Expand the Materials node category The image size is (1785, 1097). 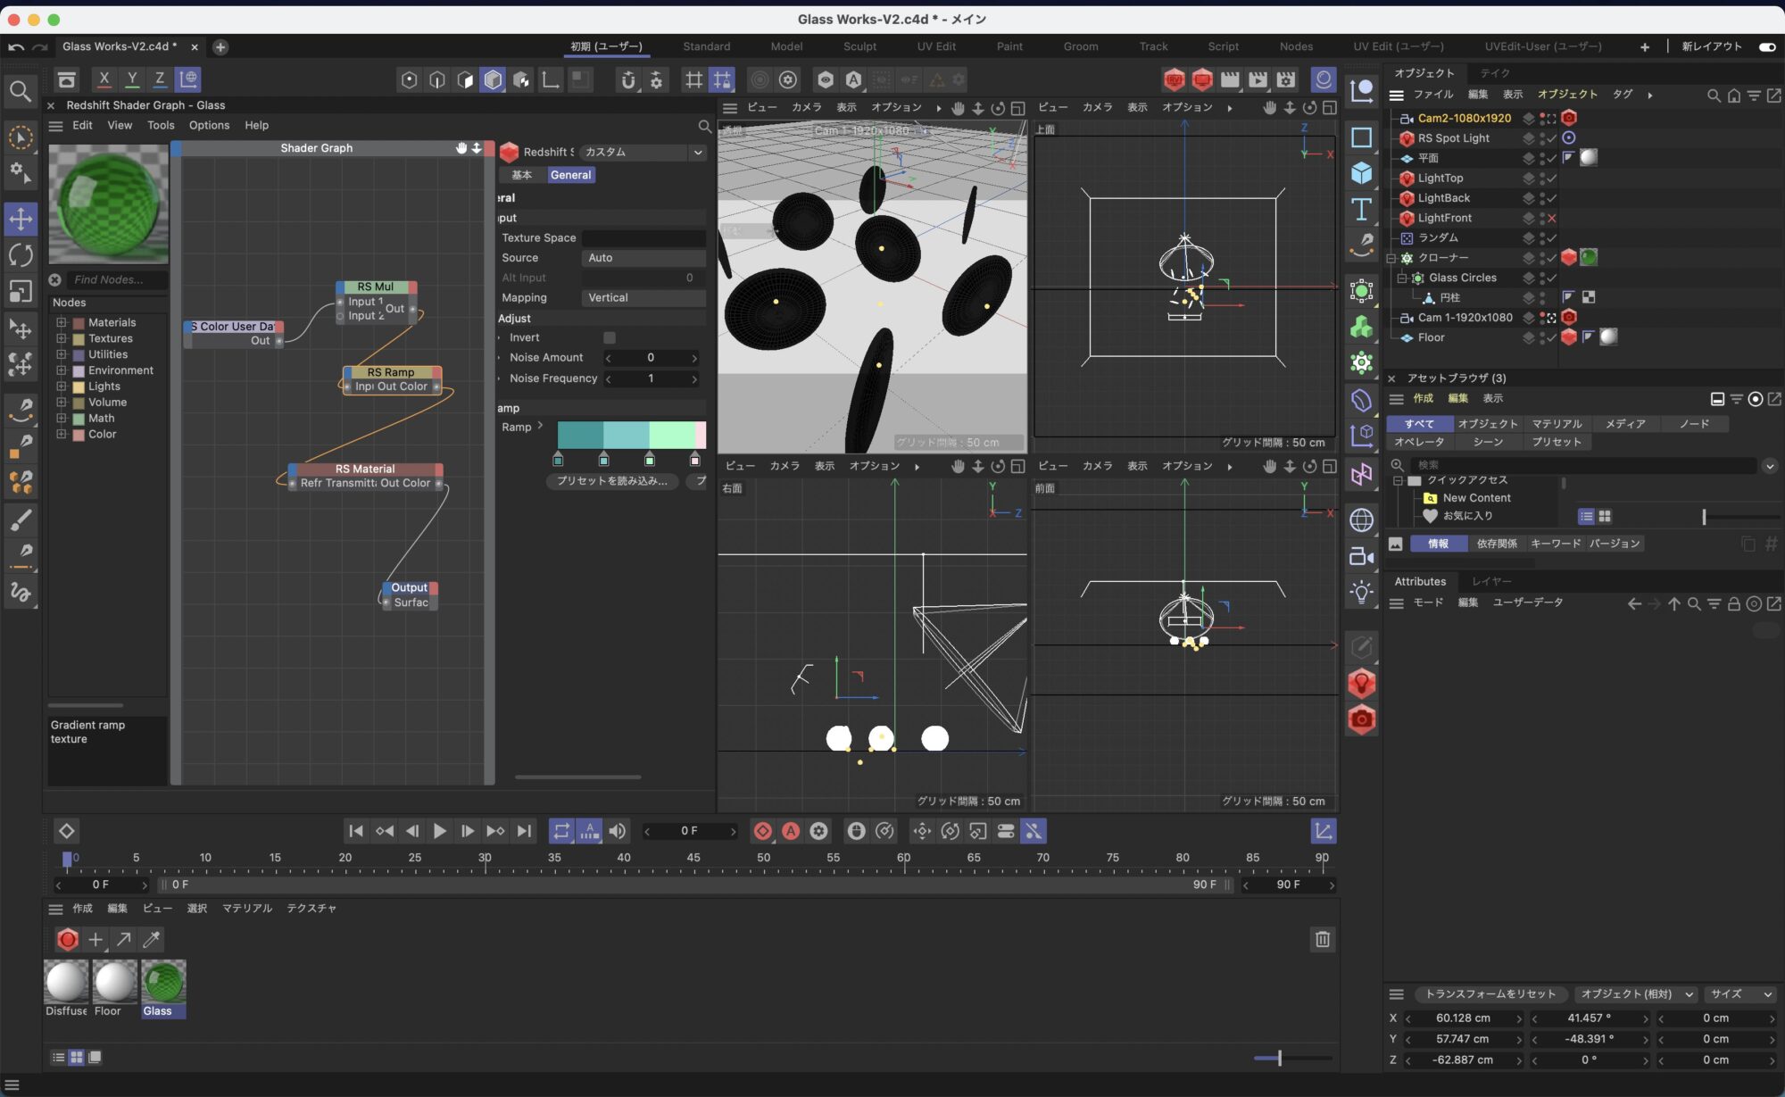[x=62, y=322]
